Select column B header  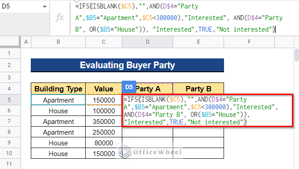pyautogui.click(x=58, y=42)
